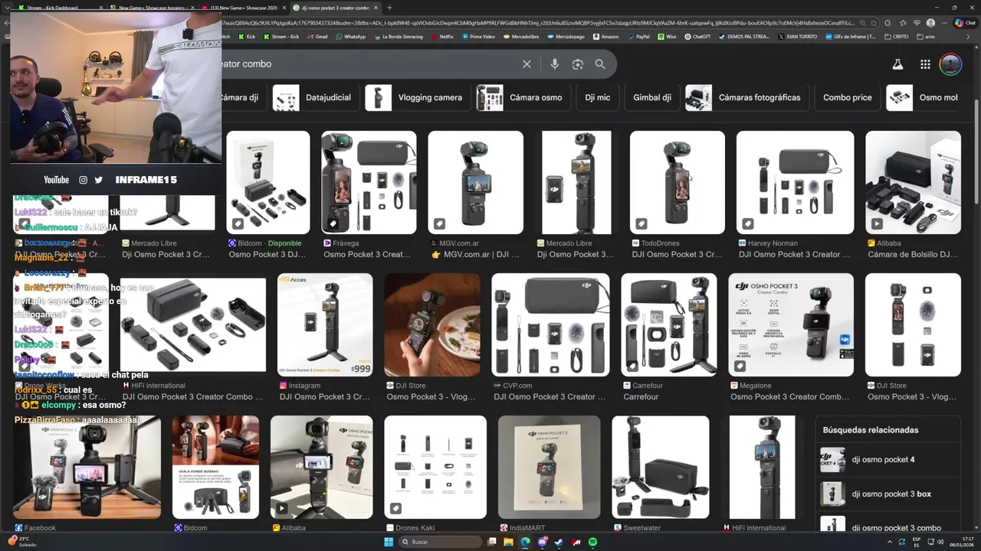Select the Osmo mobile filter chip
Image resolution: width=981 pixels, height=551 pixels.
tap(924, 98)
